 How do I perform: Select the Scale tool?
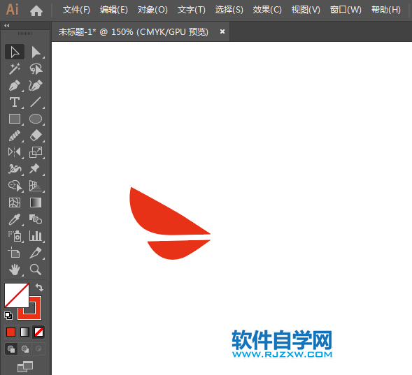[x=36, y=152]
